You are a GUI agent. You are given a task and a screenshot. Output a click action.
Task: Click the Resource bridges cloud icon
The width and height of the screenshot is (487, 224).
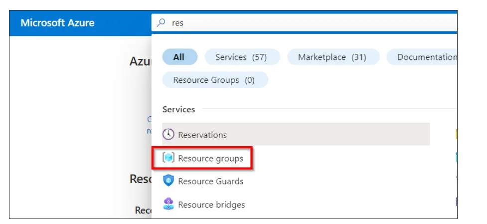click(168, 204)
